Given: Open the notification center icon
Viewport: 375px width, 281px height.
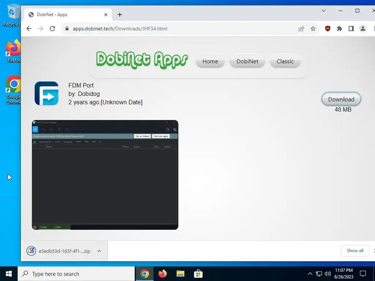Looking at the screenshot, I should pyautogui.click(x=363, y=274).
